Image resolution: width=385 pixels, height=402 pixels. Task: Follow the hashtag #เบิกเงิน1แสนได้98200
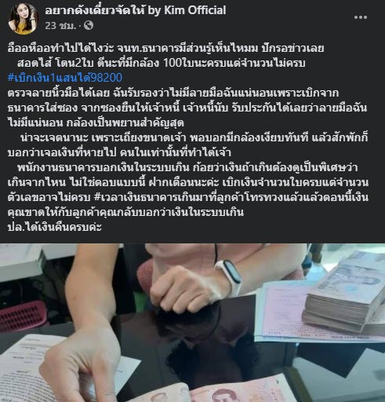click(65, 78)
